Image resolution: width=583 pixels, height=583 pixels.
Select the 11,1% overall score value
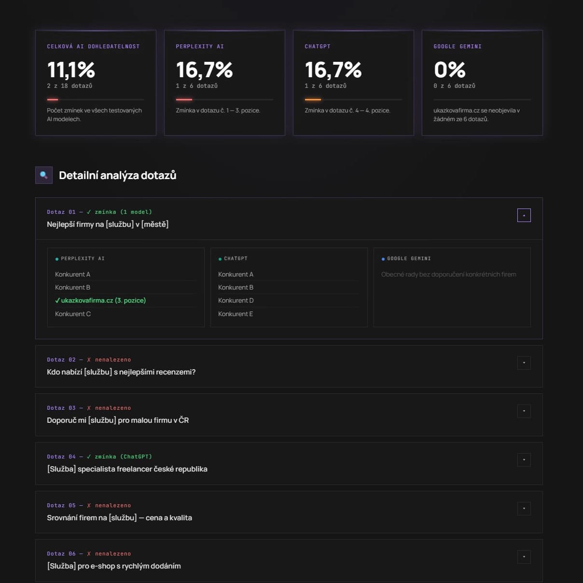pos(71,70)
